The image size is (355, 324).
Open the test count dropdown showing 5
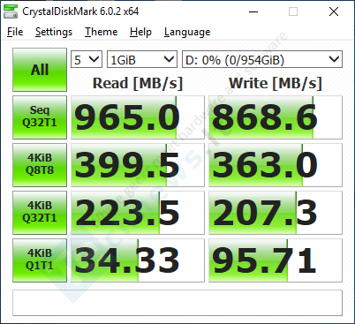(87, 59)
